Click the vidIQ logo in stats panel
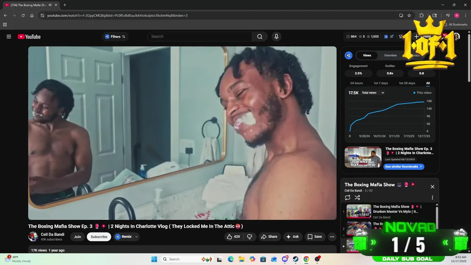This screenshot has height=265, width=471. (348, 55)
